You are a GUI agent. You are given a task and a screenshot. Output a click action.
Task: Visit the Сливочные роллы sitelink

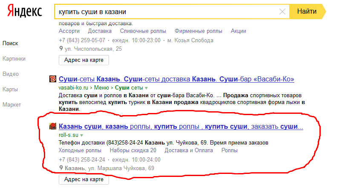coord(143,31)
